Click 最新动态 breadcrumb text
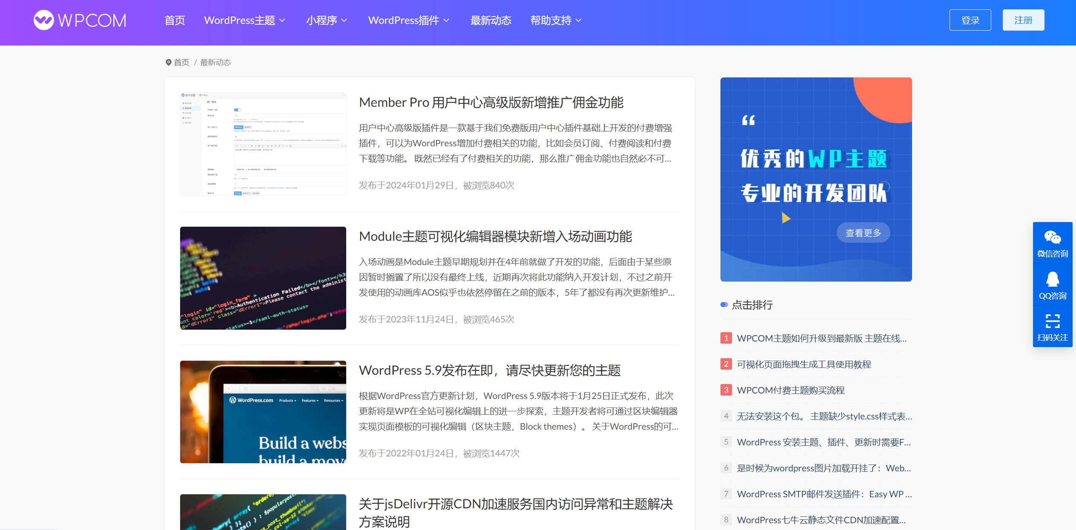1076x530 pixels. (215, 62)
